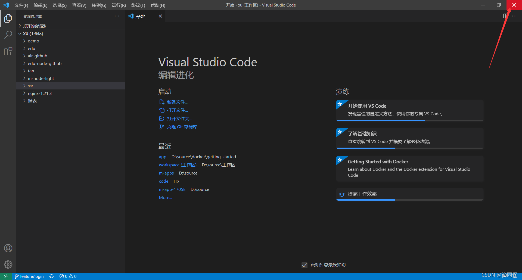
Task: Collapse the XU (工作区) workspace section
Action: (71, 33)
